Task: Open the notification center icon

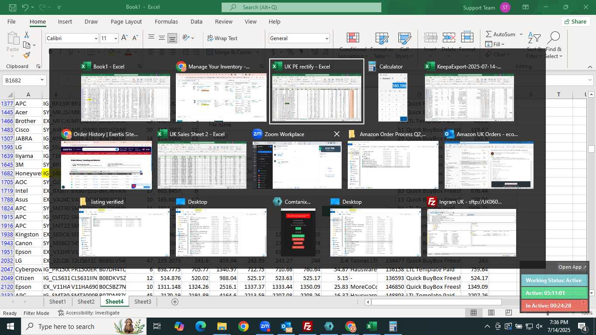Action: point(582,326)
